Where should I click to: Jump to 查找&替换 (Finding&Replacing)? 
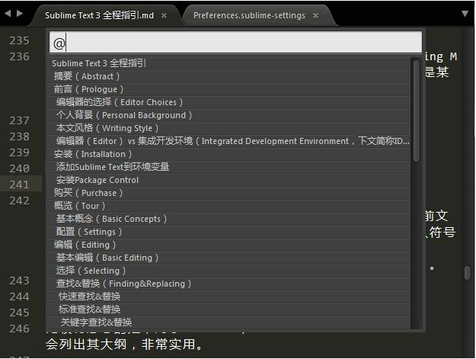(229, 284)
